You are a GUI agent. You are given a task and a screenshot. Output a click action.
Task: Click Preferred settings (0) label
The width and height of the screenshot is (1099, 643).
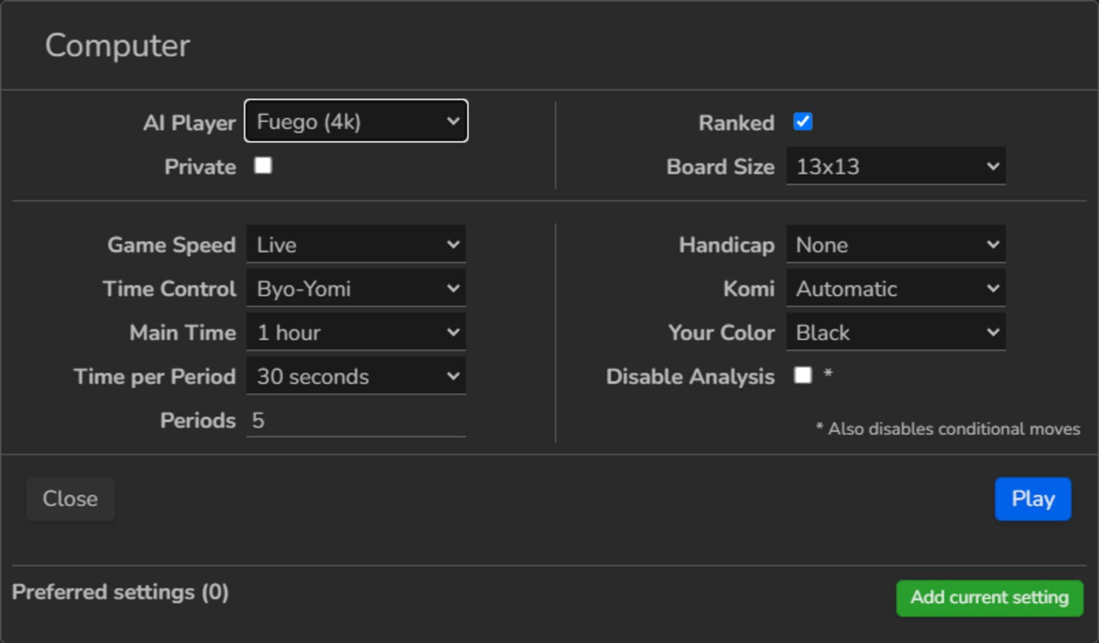[121, 592]
